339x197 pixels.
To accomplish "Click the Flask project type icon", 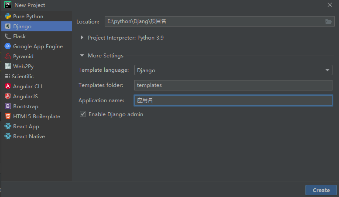I will pos(8,37).
